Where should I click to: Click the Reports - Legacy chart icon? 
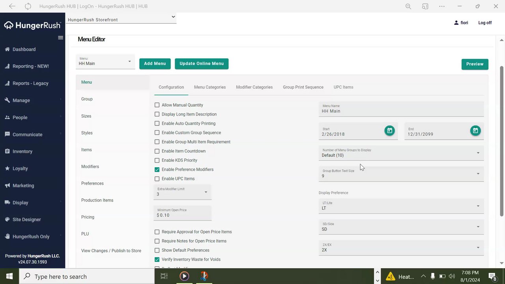coord(7,83)
